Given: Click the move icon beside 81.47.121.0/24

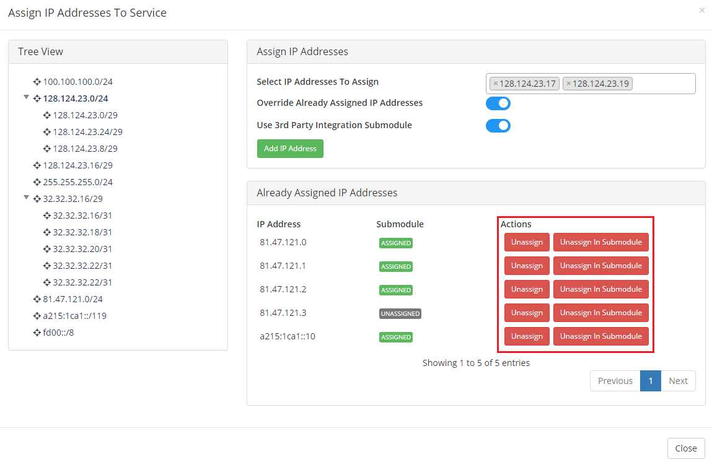Looking at the screenshot, I should click(x=37, y=299).
